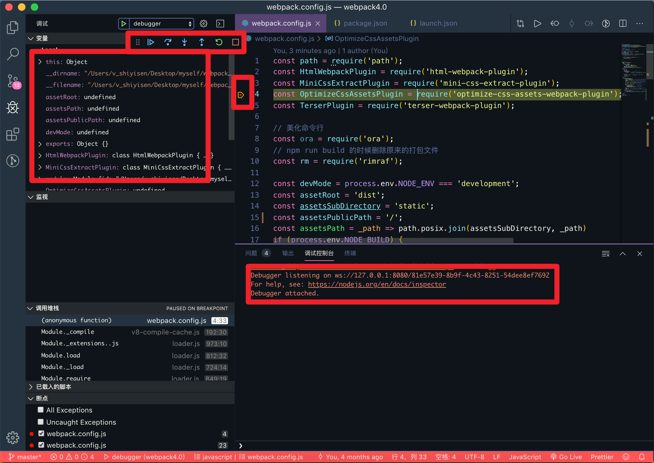The width and height of the screenshot is (654, 463).
Task: Open the Search view in sidebar
Action: (x=12, y=54)
